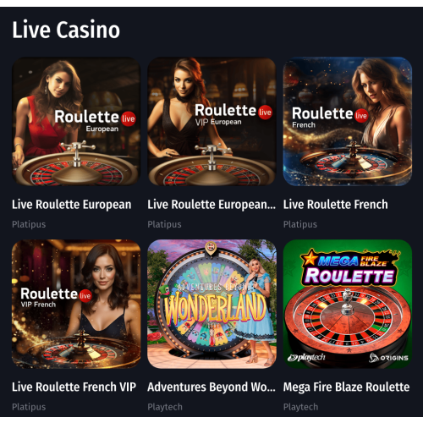
Task: Open the Mega Fire Blaze Roulette thumbnail
Action: click(348, 304)
